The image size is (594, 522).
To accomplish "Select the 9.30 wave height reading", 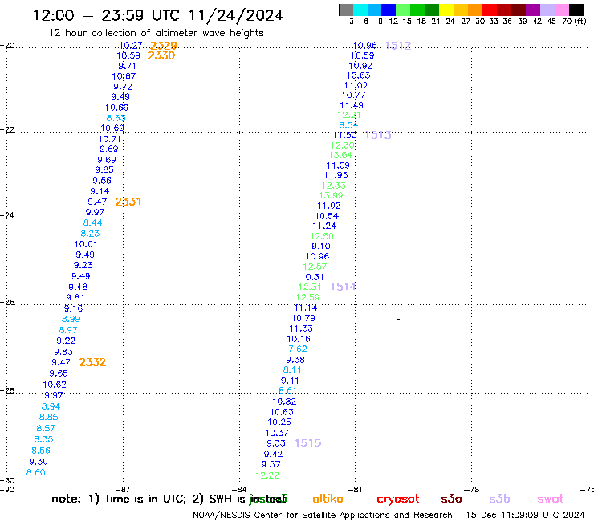I will [x=39, y=461].
